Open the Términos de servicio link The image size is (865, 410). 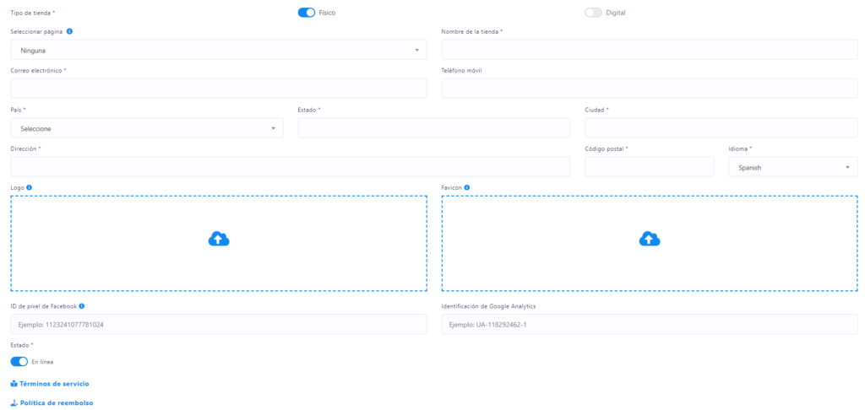point(54,384)
